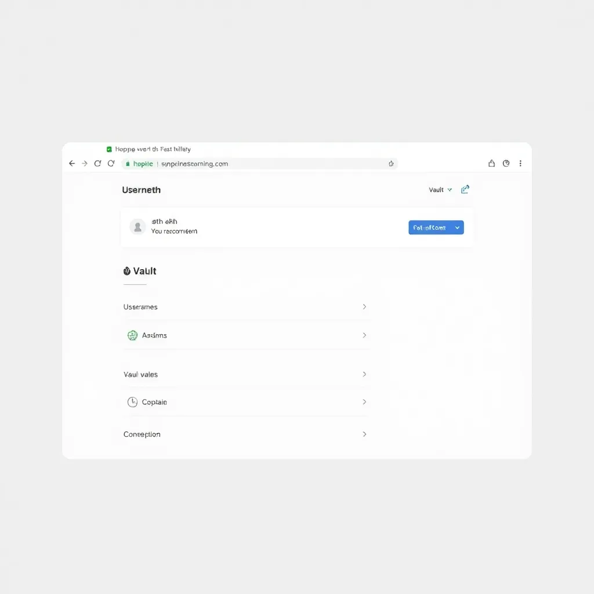
Task: Click the star icon in address bar
Action: click(x=391, y=164)
